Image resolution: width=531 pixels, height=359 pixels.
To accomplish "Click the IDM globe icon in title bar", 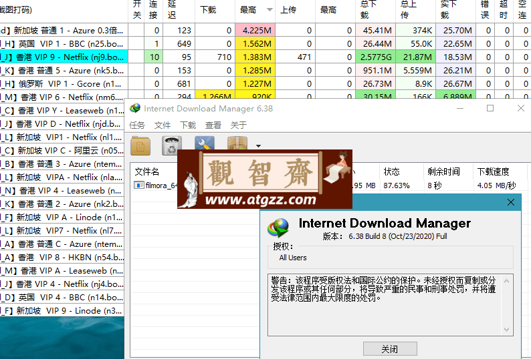I will (x=135, y=108).
